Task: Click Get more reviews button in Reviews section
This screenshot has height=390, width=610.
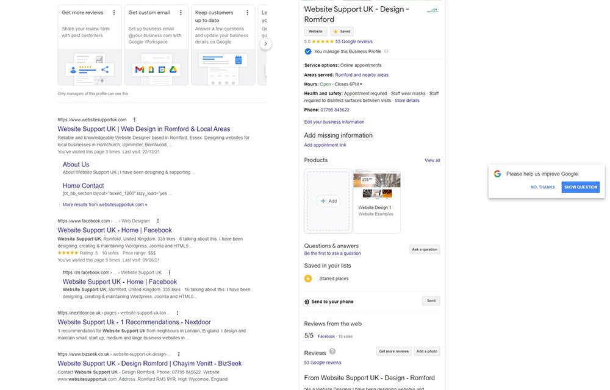Action: (x=393, y=351)
